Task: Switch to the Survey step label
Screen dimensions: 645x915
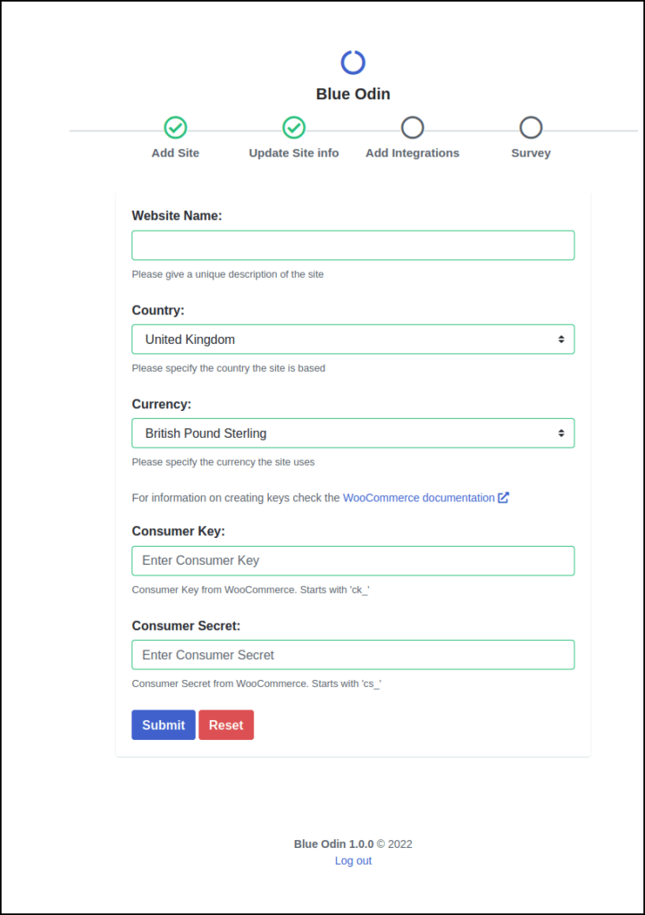Action: point(531,153)
